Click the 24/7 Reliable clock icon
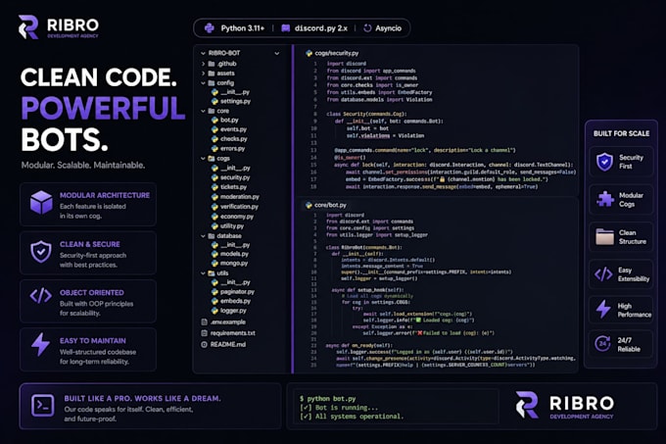The height and width of the screenshot is (444, 666). click(602, 343)
